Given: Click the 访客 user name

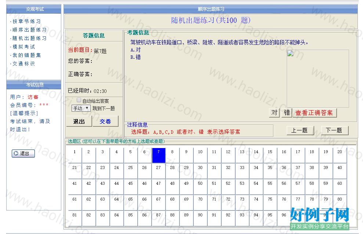Looking at the screenshot, I should tap(33, 97).
